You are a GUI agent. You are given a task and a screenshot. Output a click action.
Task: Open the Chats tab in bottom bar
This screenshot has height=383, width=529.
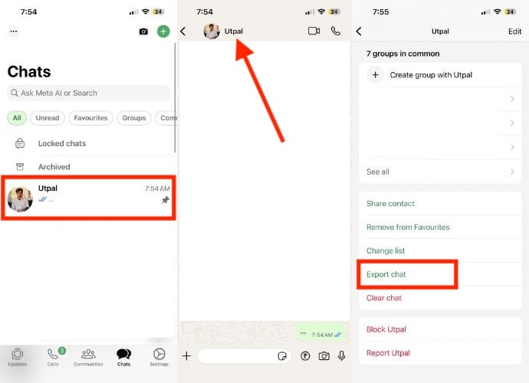tap(123, 357)
